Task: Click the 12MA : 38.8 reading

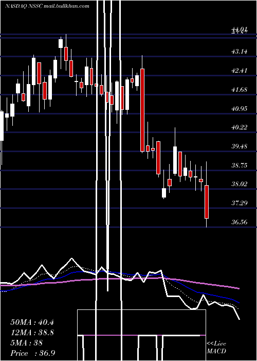Action: point(32,333)
